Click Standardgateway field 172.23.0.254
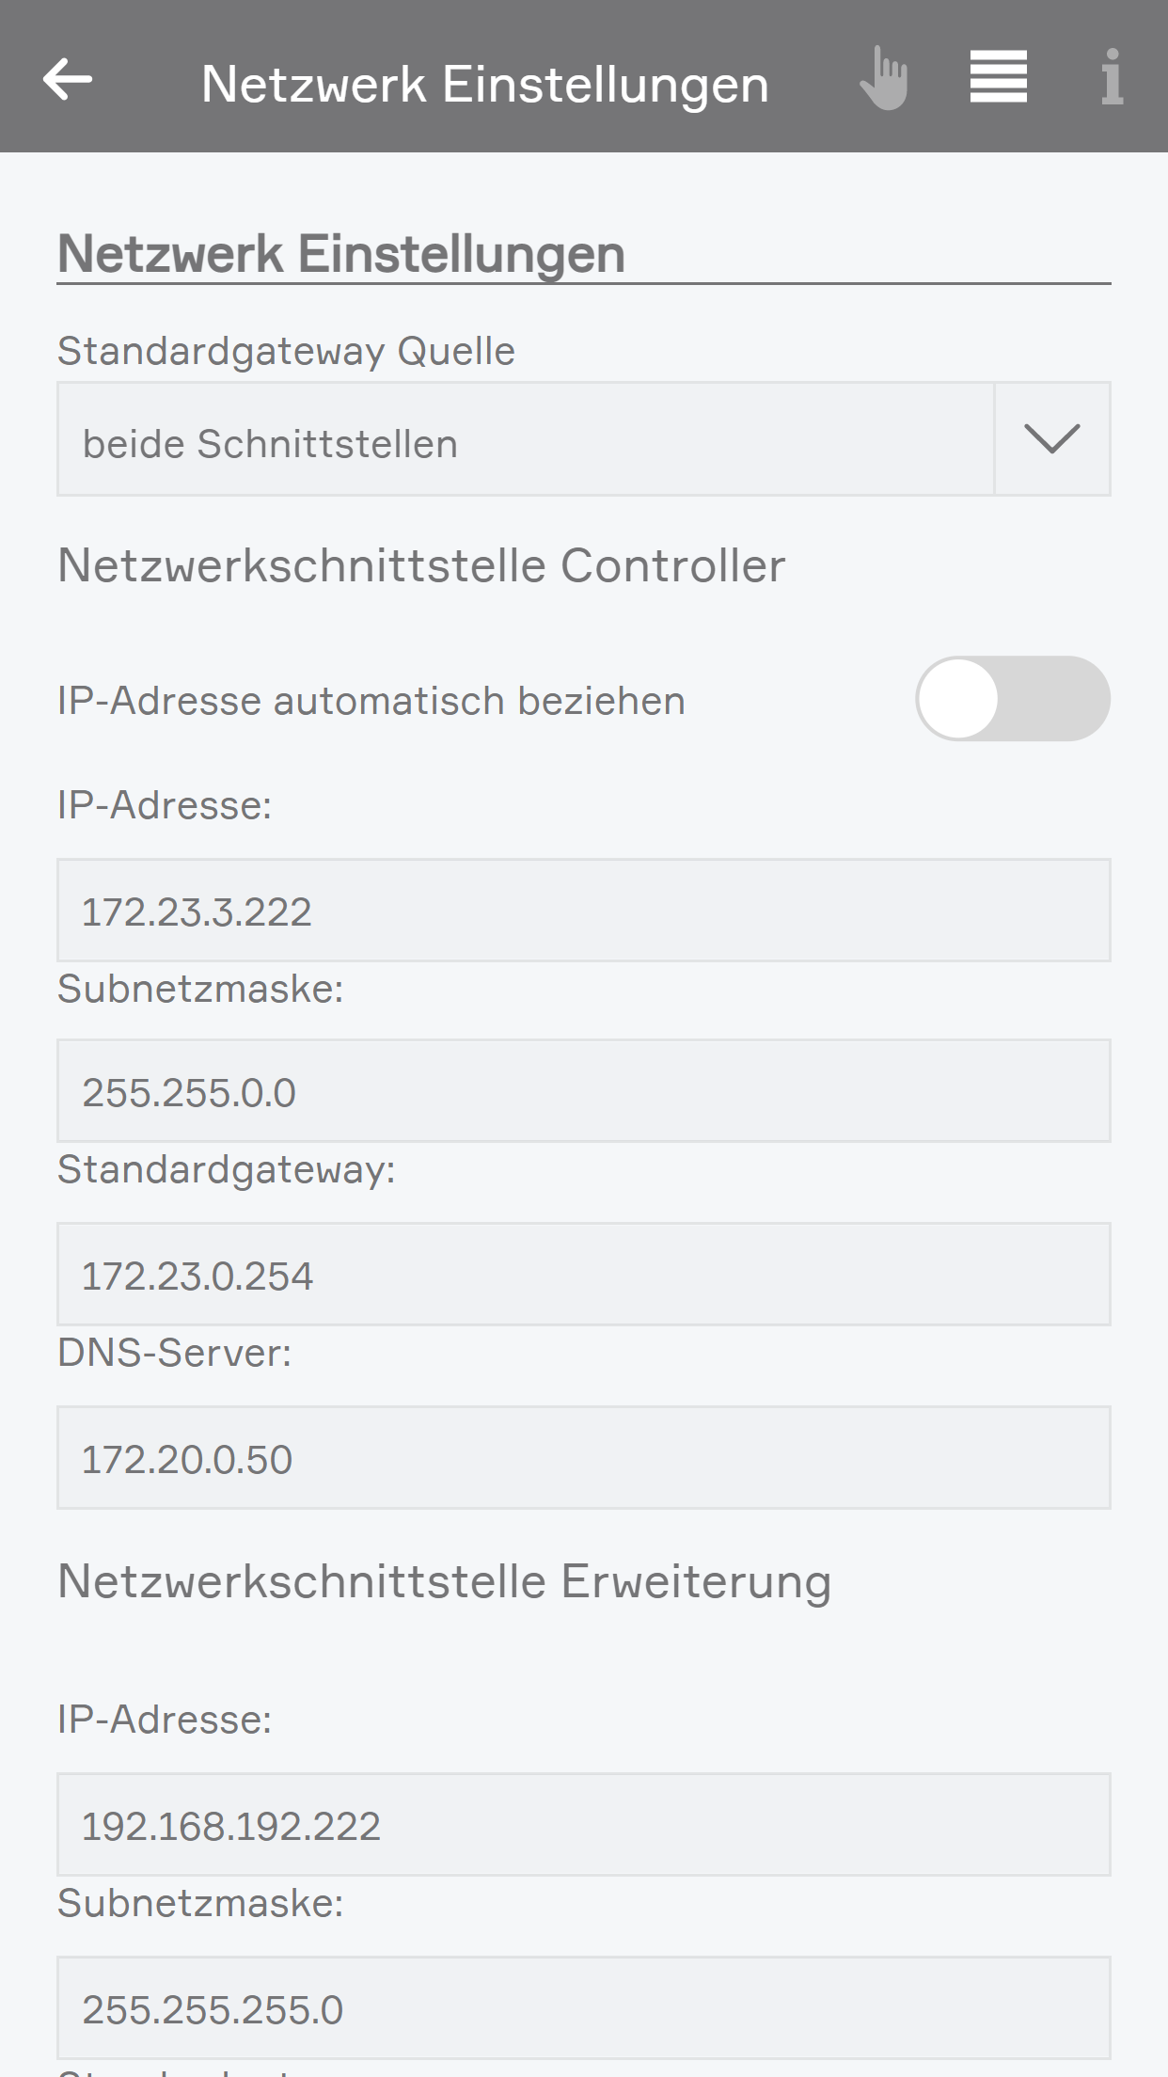 (x=583, y=1275)
